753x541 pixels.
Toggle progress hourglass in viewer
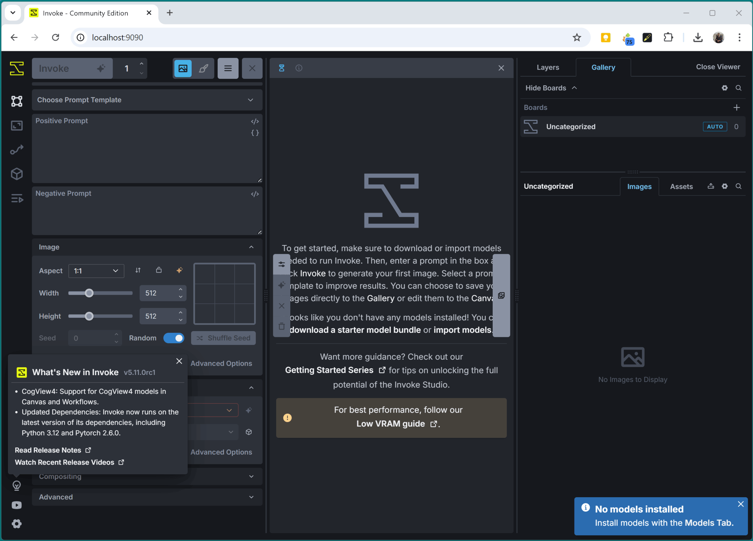(281, 68)
